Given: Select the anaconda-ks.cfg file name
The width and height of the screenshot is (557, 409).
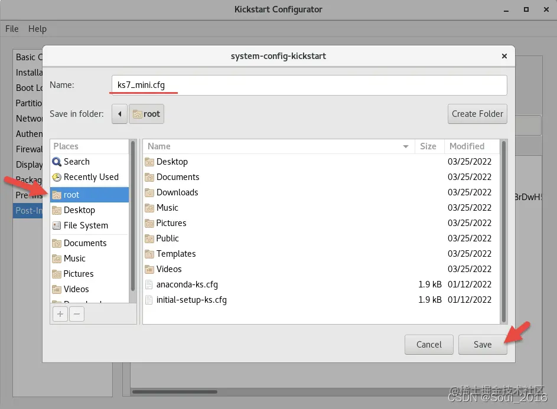Looking at the screenshot, I should coord(187,284).
